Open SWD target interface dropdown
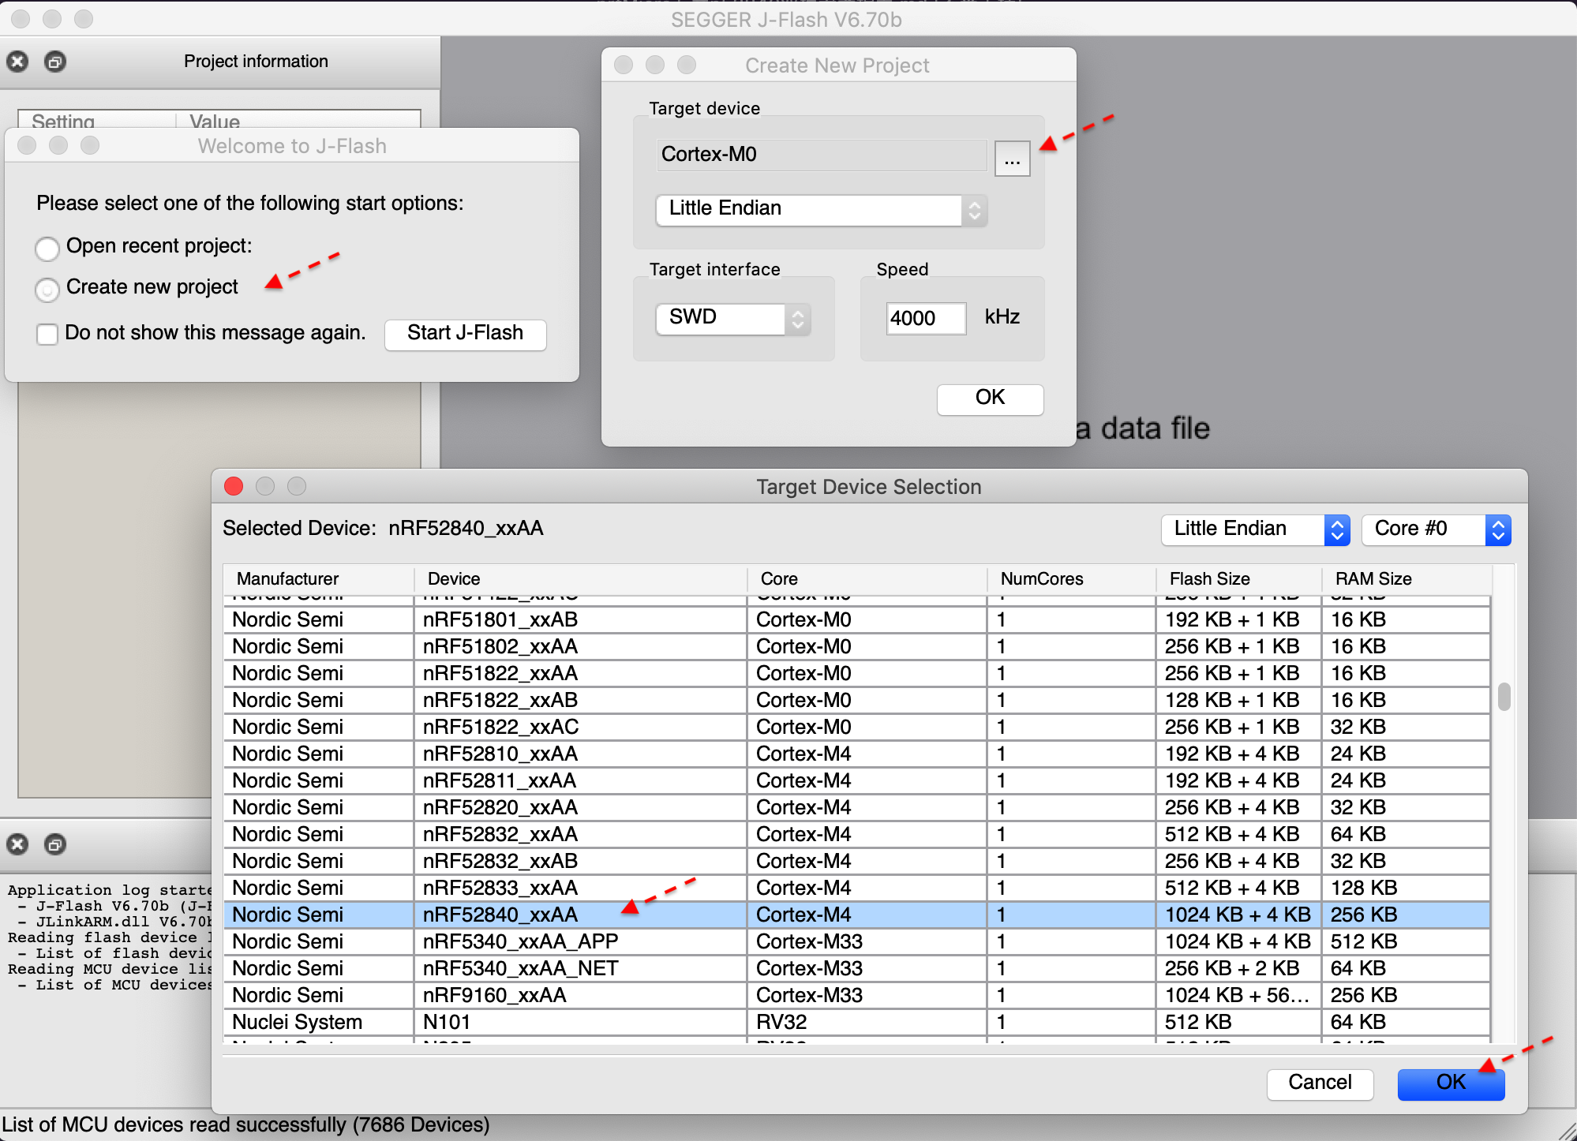The image size is (1577, 1141). [733, 318]
